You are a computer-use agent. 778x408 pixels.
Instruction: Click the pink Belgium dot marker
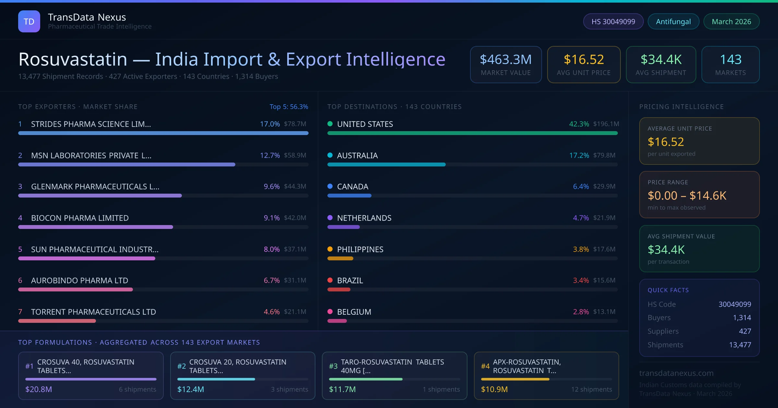(330, 312)
